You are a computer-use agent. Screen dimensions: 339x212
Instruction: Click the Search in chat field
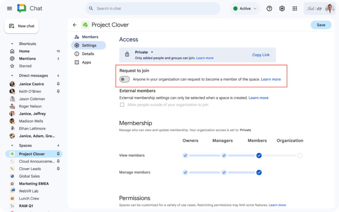[153, 8]
